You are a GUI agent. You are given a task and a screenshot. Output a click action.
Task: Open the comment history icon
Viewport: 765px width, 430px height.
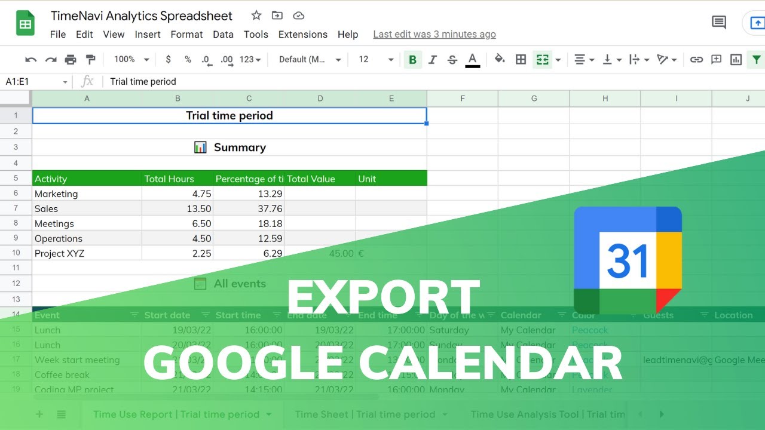point(719,23)
